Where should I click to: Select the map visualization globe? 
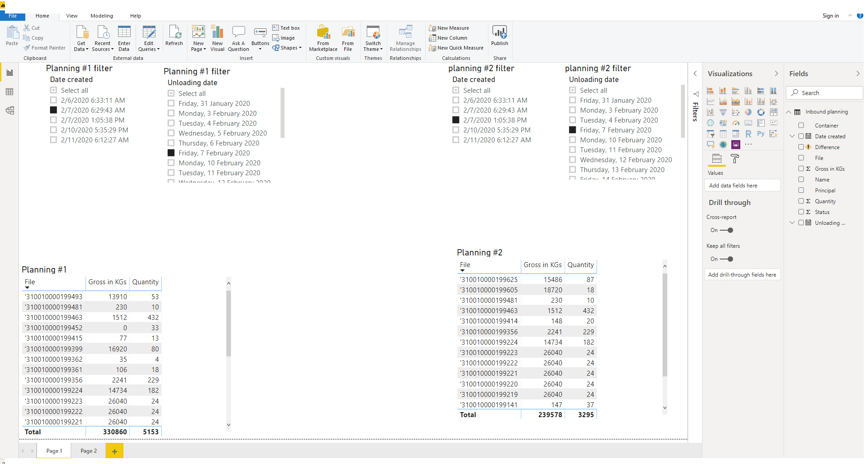[x=711, y=123]
